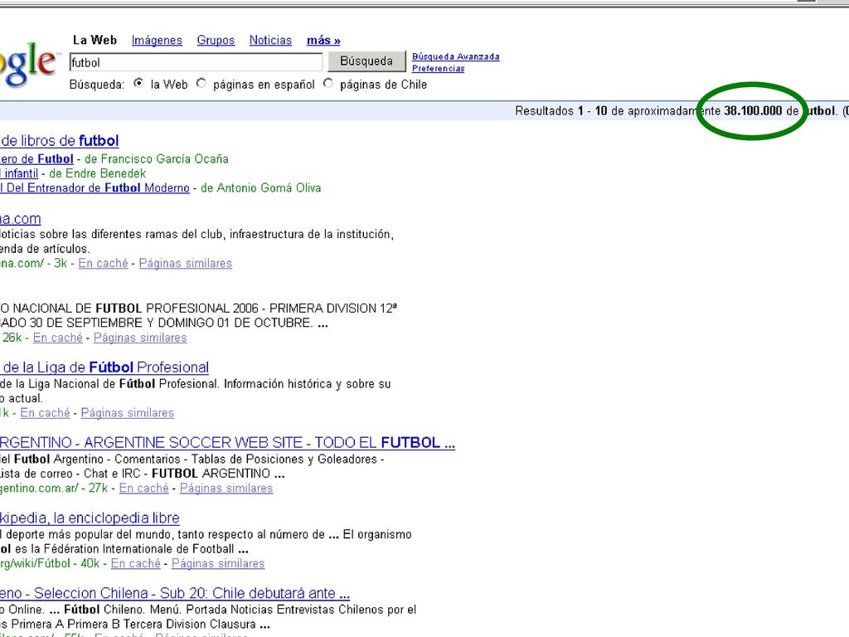849x637 pixels.
Task: Click snippet 'Federation Internationale de Football'
Action: click(139, 549)
